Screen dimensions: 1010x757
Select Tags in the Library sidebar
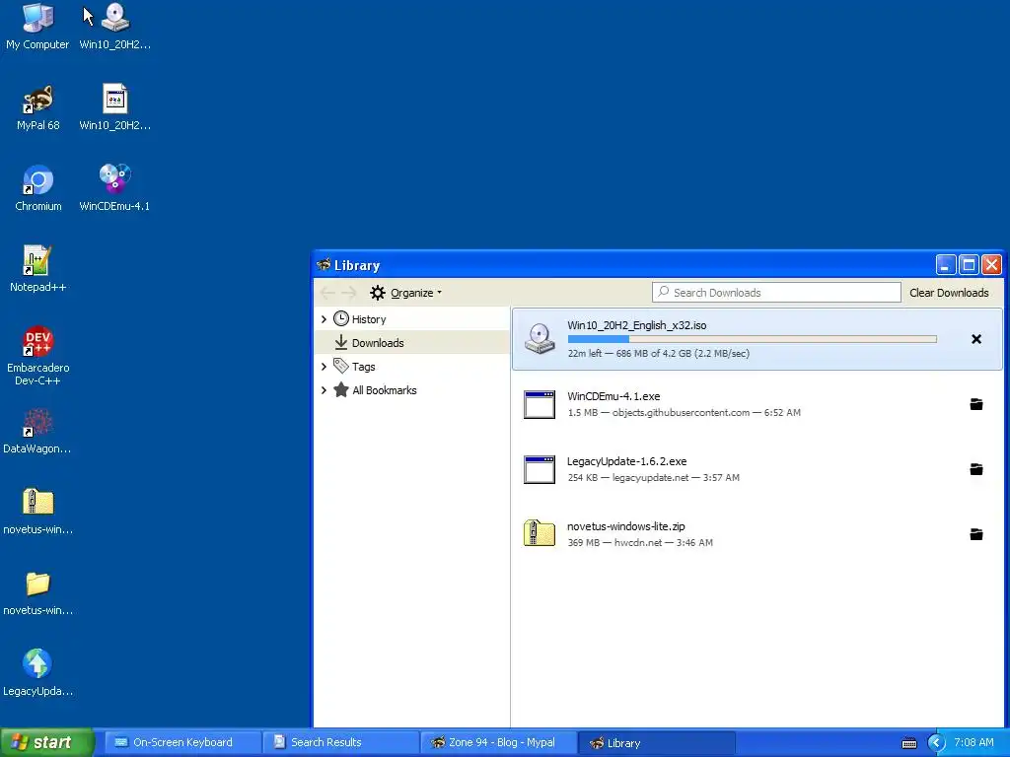coord(363,367)
